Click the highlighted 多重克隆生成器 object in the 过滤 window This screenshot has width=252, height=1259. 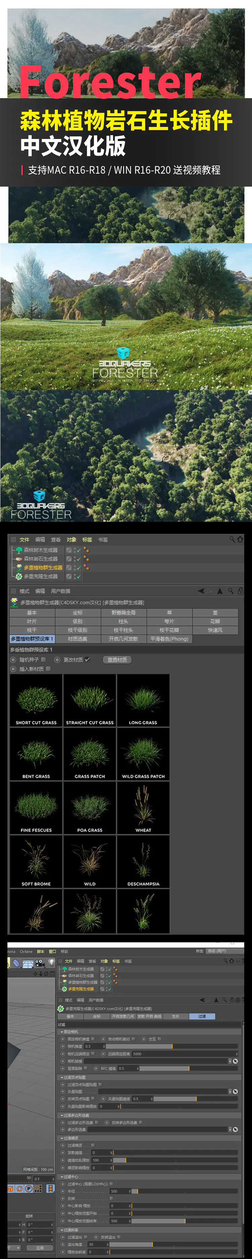click(80, 989)
